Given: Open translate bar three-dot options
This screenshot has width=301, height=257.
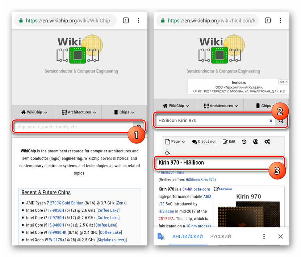Looking at the screenshot, I should click(x=264, y=236).
